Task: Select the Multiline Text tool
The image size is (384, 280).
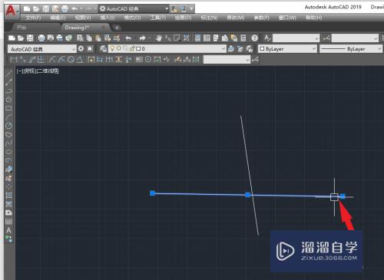Action: point(8,230)
